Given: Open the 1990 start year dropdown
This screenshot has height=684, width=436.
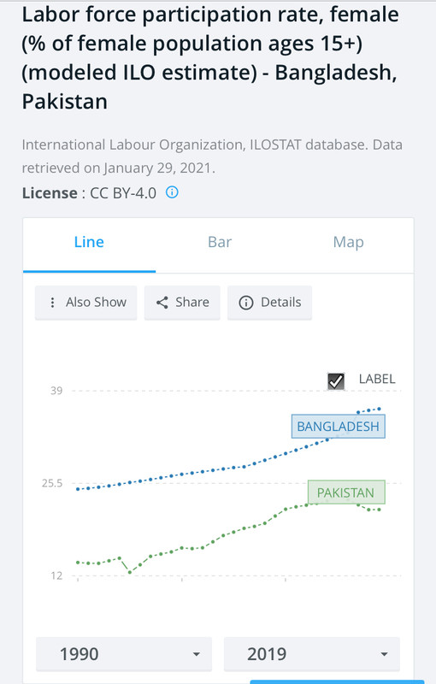Looking at the screenshot, I should [x=124, y=653].
